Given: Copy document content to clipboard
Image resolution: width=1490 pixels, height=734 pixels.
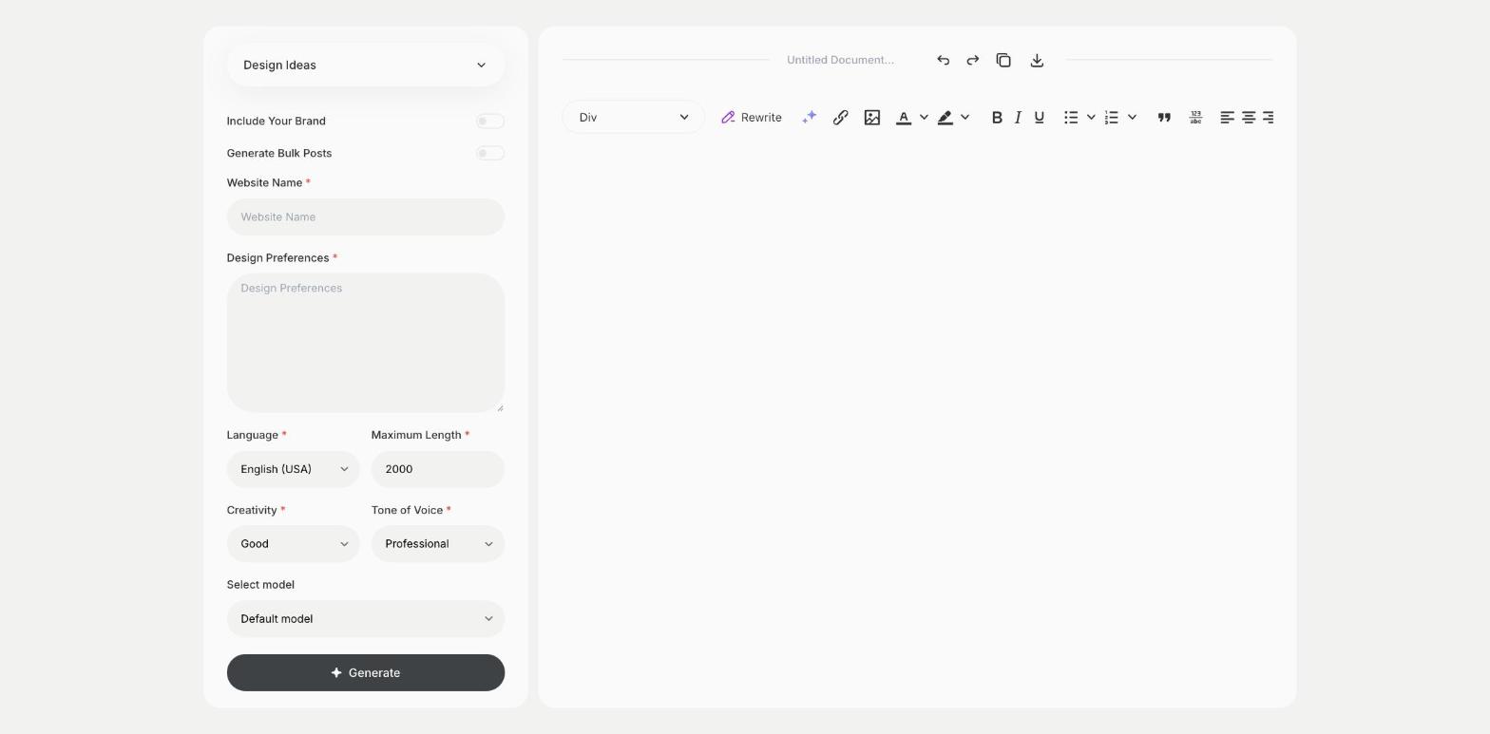Looking at the screenshot, I should [x=1003, y=60].
